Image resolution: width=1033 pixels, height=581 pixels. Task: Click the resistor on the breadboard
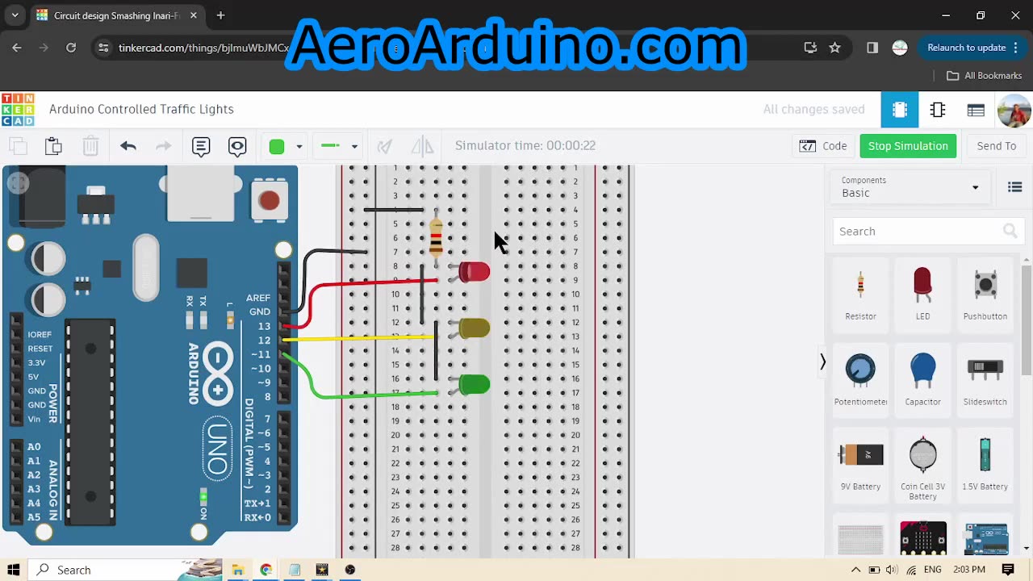coord(436,238)
